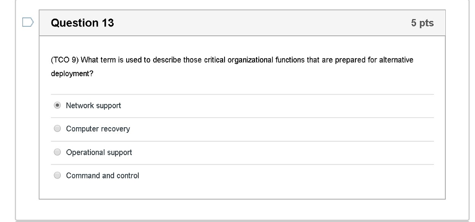This screenshot has width=475, height=222.
Task: Click blank space right of "Command and control"
Action: (x=278, y=176)
